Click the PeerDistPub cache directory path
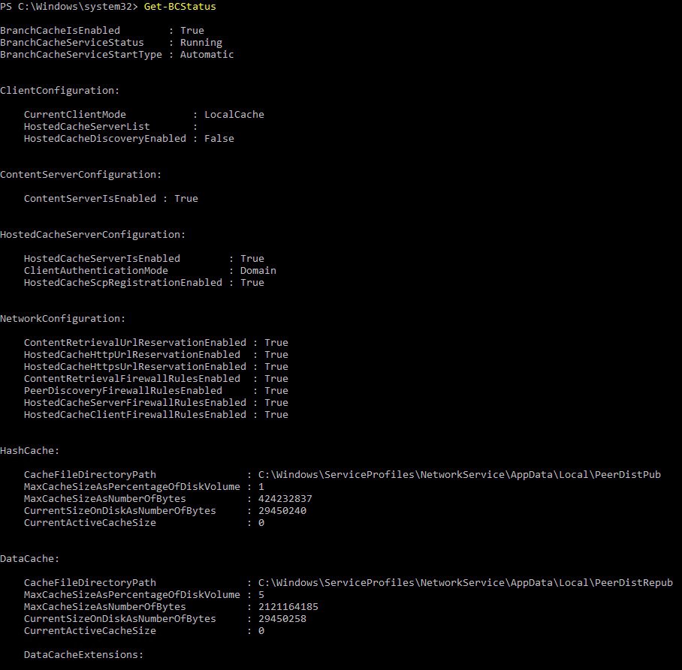Viewport: 682px width, 670px height. [x=460, y=474]
